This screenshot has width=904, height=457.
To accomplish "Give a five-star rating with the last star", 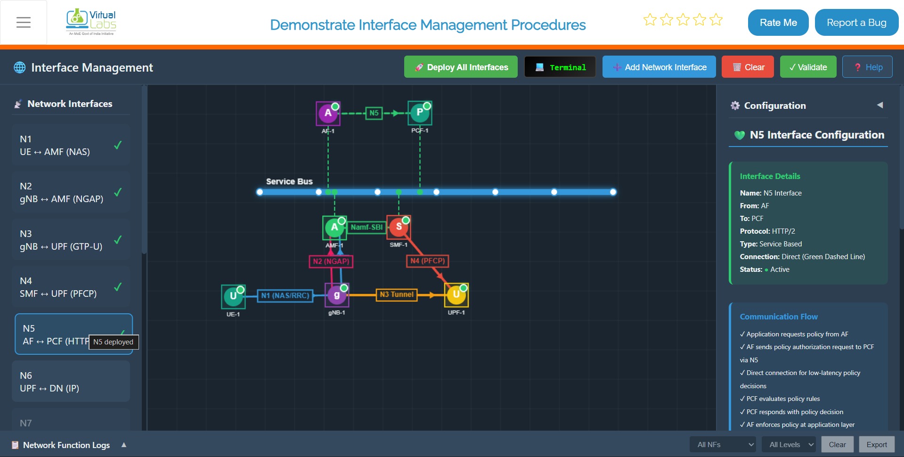I will pyautogui.click(x=716, y=20).
